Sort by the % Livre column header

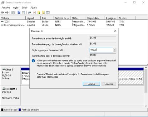click(127, 18)
